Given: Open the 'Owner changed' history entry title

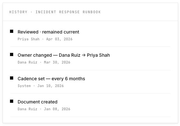Looking at the screenshot, I should (x=64, y=55).
